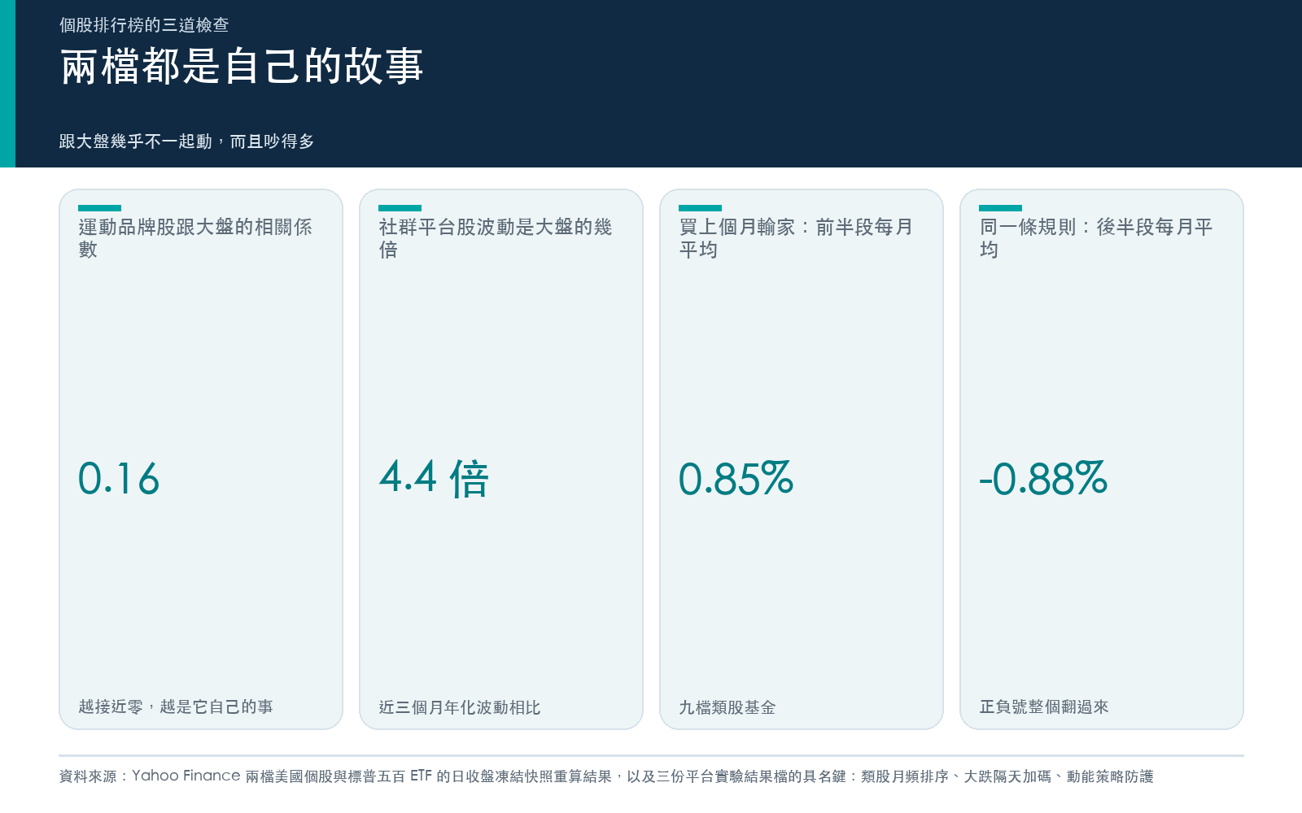Click the label 同一條規則：後半段每月平均
The height and width of the screenshot is (813, 1302).
[1096, 238]
